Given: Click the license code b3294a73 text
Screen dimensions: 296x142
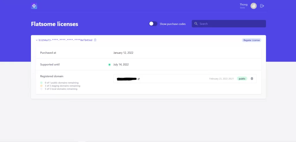Looking at the screenshot, I should point(66,40).
